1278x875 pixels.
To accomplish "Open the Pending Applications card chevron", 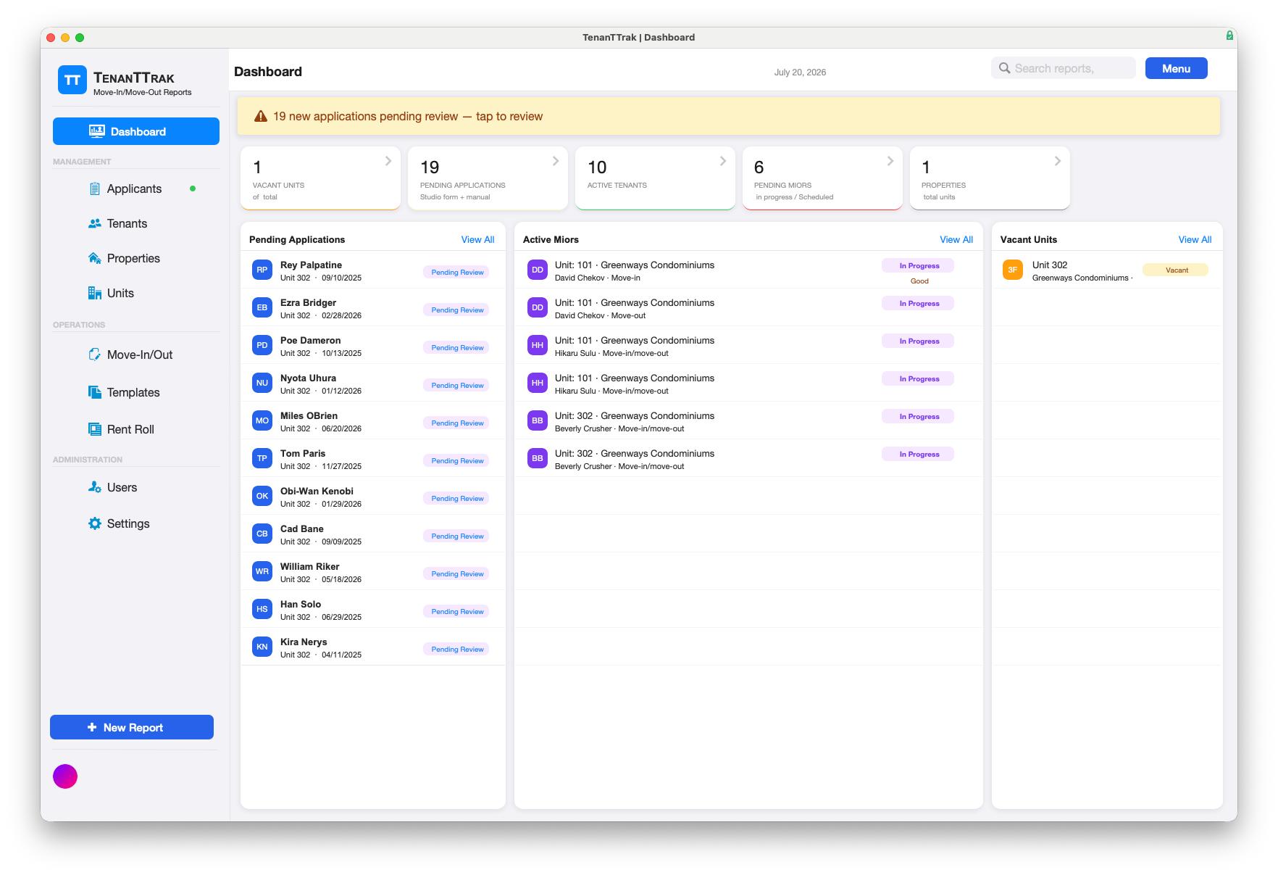I will coord(556,161).
